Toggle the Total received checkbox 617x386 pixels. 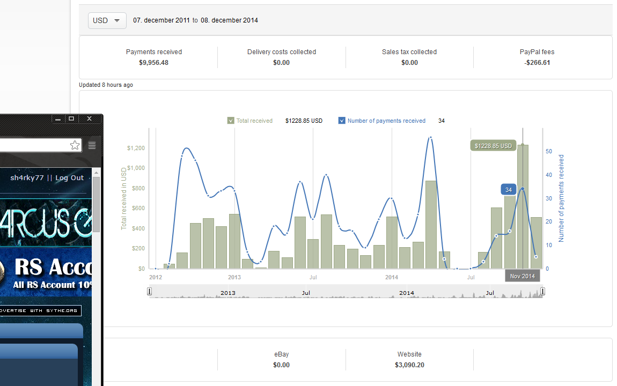point(231,121)
